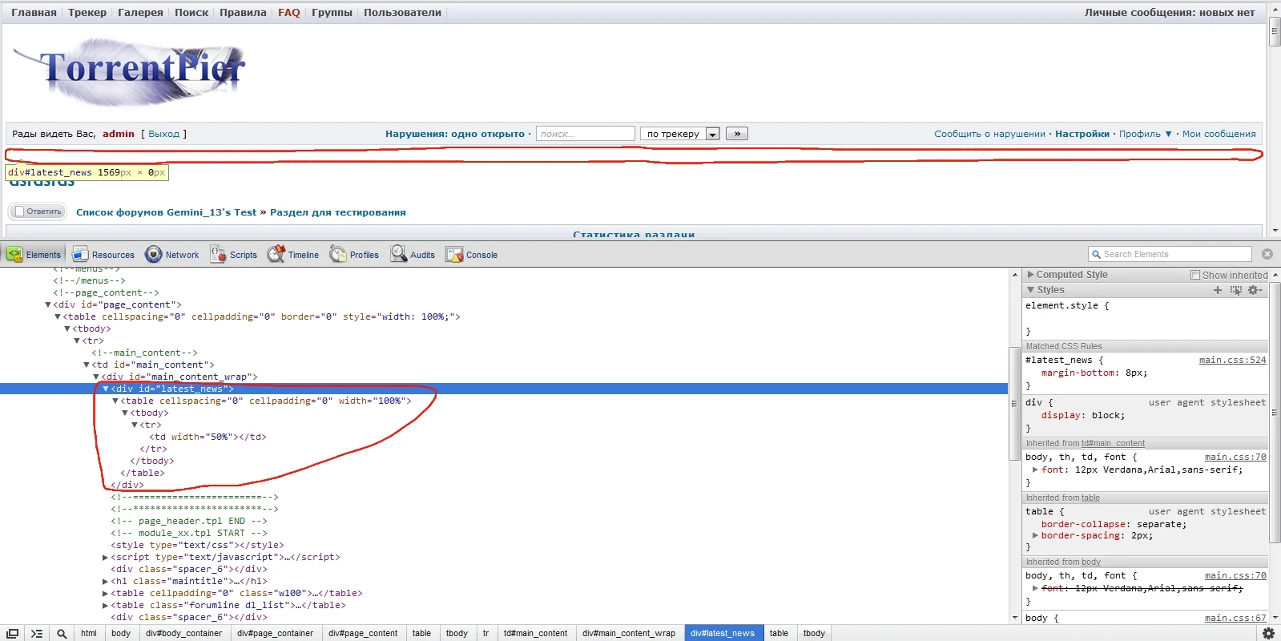The image size is (1281, 641).
Task: Switch to the Timeline panel
Action: pos(293,255)
